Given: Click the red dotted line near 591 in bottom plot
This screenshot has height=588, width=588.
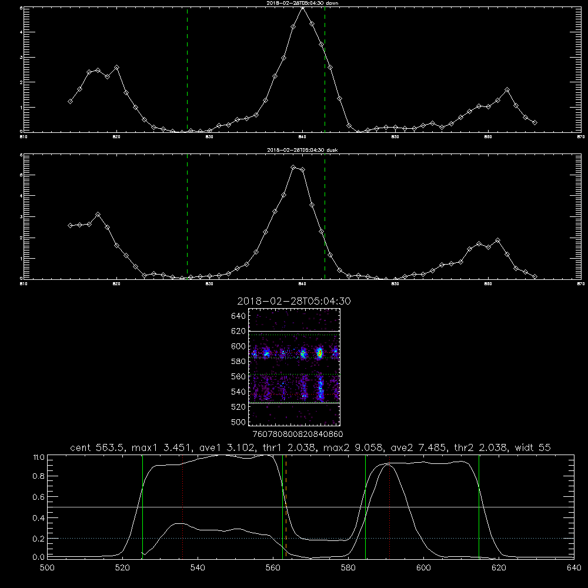Looking at the screenshot, I should tap(390, 507).
